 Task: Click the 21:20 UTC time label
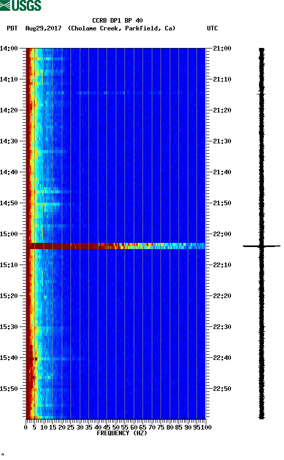pos(222,110)
